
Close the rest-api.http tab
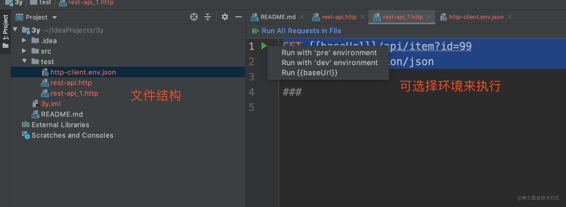coord(363,17)
